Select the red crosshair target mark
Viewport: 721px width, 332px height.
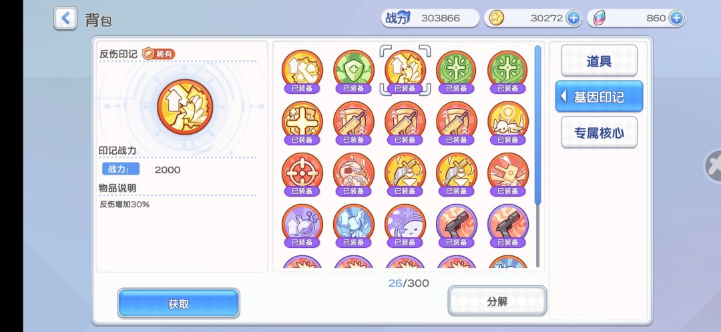302,174
